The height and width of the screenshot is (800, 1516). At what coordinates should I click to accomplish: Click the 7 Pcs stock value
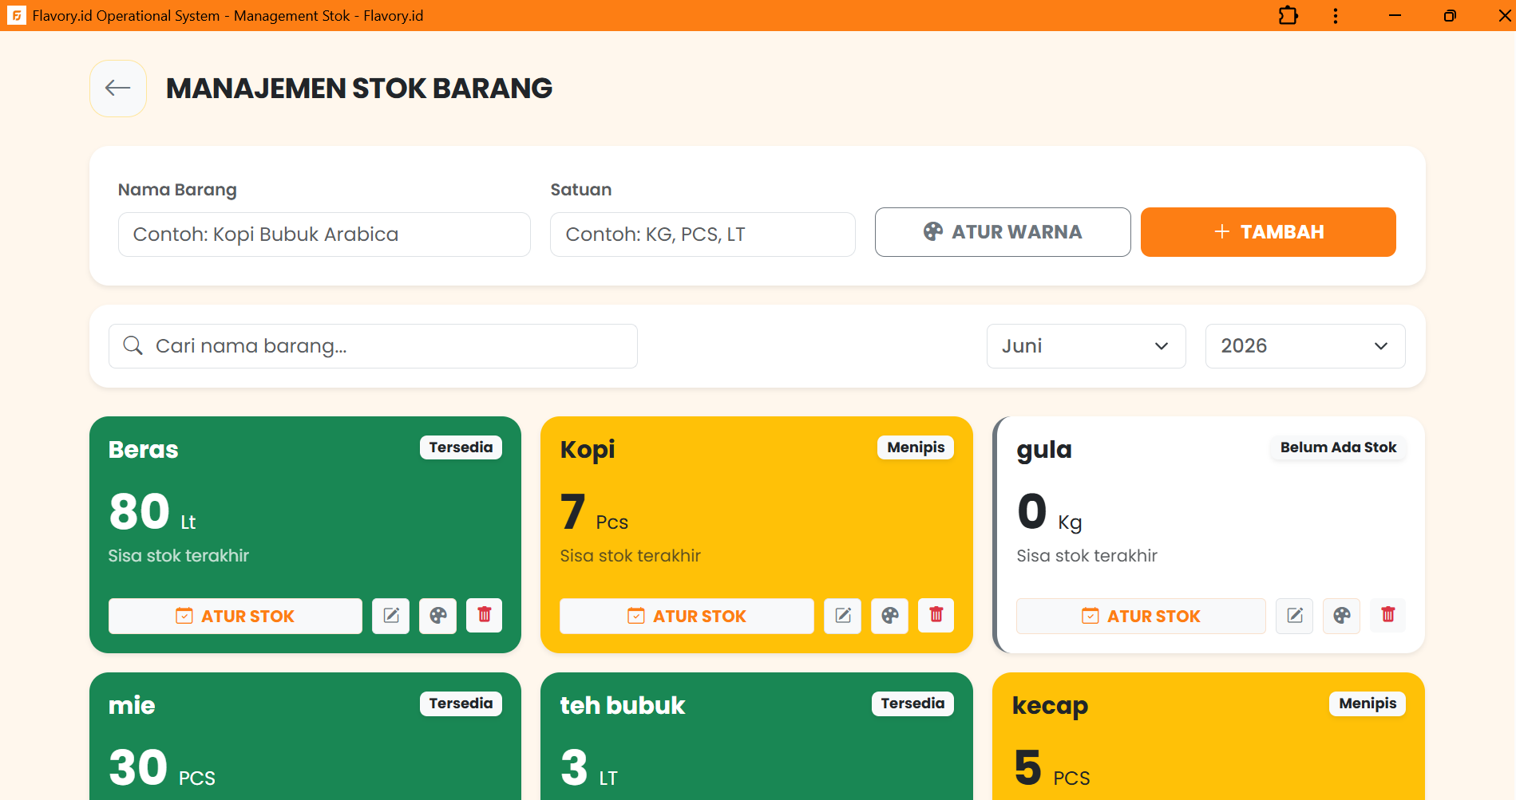click(594, 512)
